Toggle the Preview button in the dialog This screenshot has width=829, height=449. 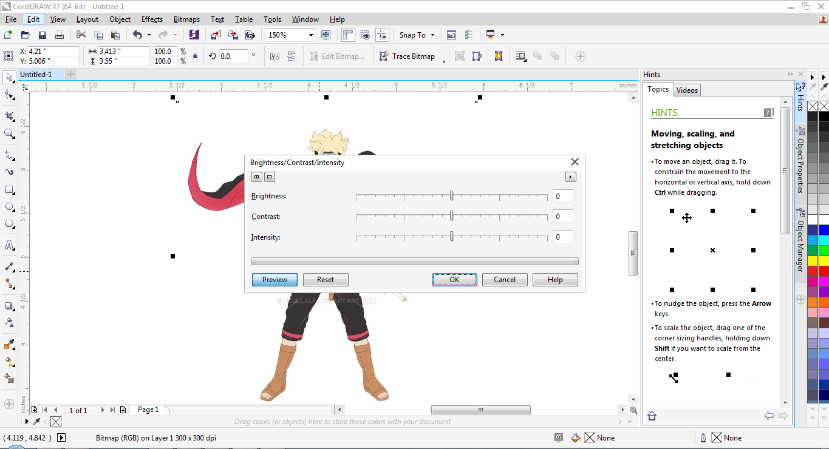275,280
